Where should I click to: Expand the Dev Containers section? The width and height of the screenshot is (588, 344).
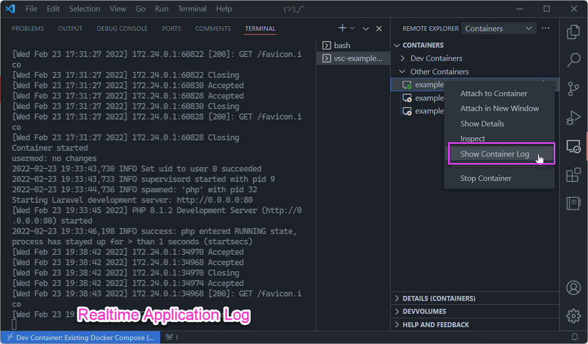click(x=402, y=58)
